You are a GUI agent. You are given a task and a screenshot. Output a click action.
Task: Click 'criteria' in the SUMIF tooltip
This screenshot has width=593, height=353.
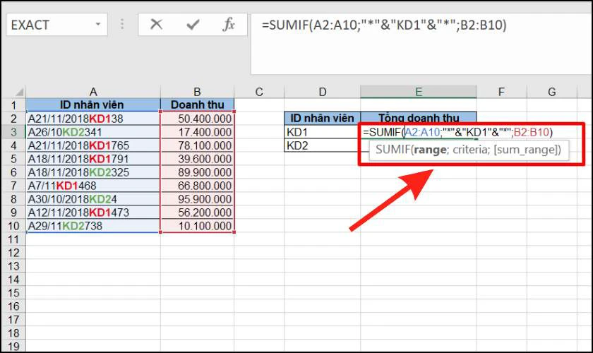tap(470, 150)
